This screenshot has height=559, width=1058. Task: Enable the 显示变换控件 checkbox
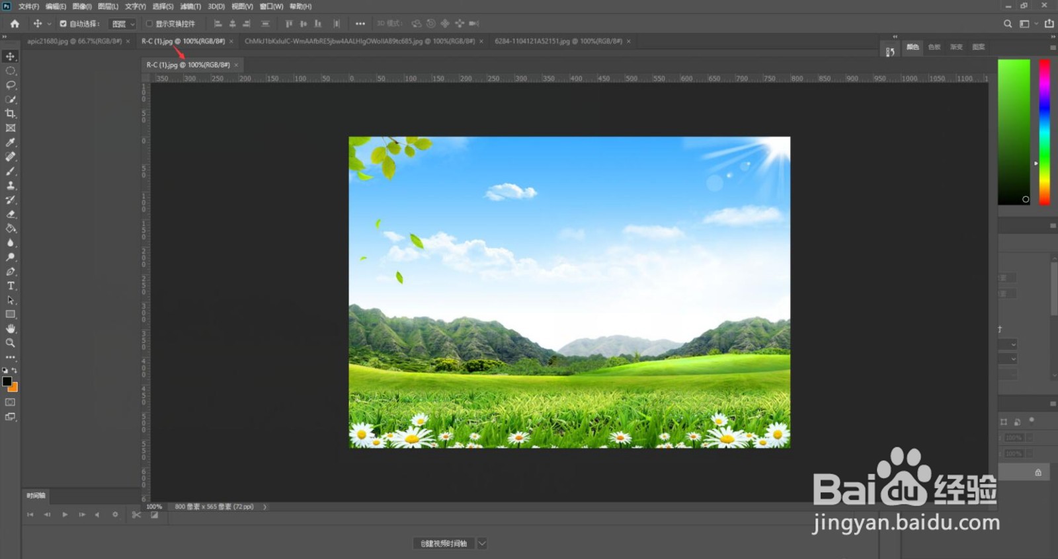click(x=149, y=24)
